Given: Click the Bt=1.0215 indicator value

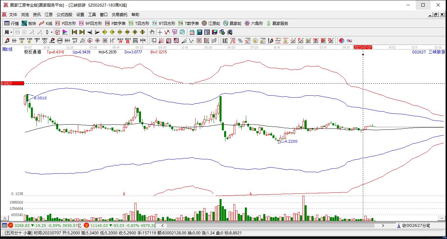Looking at the screenshot, I should 159,52.
